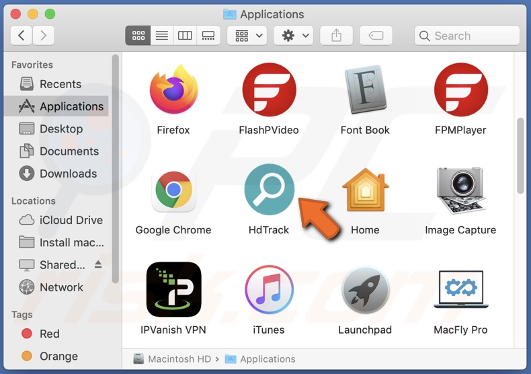Click the Font Book name label
This screenshot has width=531, height=374.
pyautogui.click(x=365, y=130)
